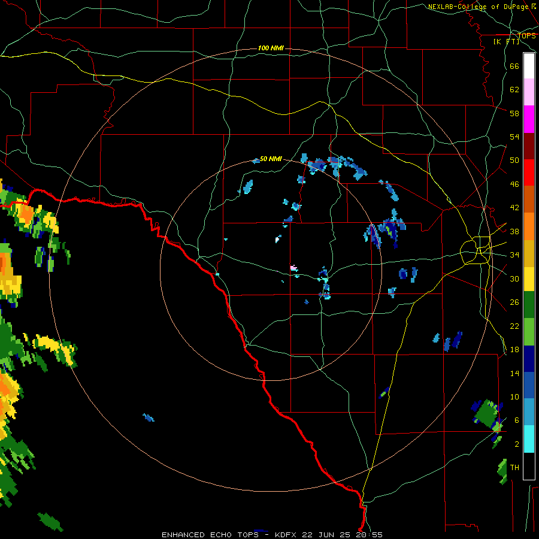The image size is (539, 539).
Task: Click the NEXLAB-College of DuPage label
Action: click(478, 7)
